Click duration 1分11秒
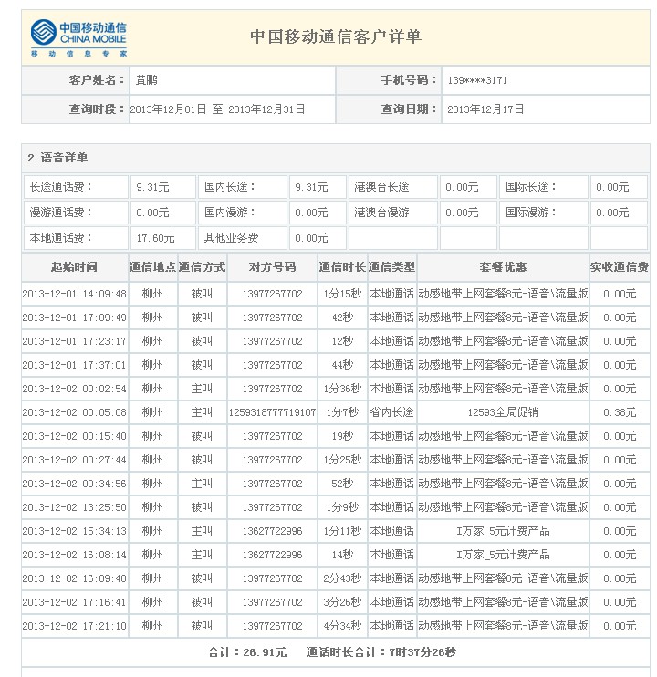Screen dimensions: 657x677 [342, 531]
